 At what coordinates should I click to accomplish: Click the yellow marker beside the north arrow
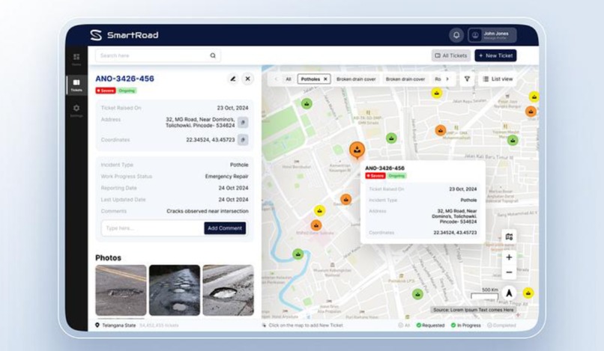tap(528, 293)
